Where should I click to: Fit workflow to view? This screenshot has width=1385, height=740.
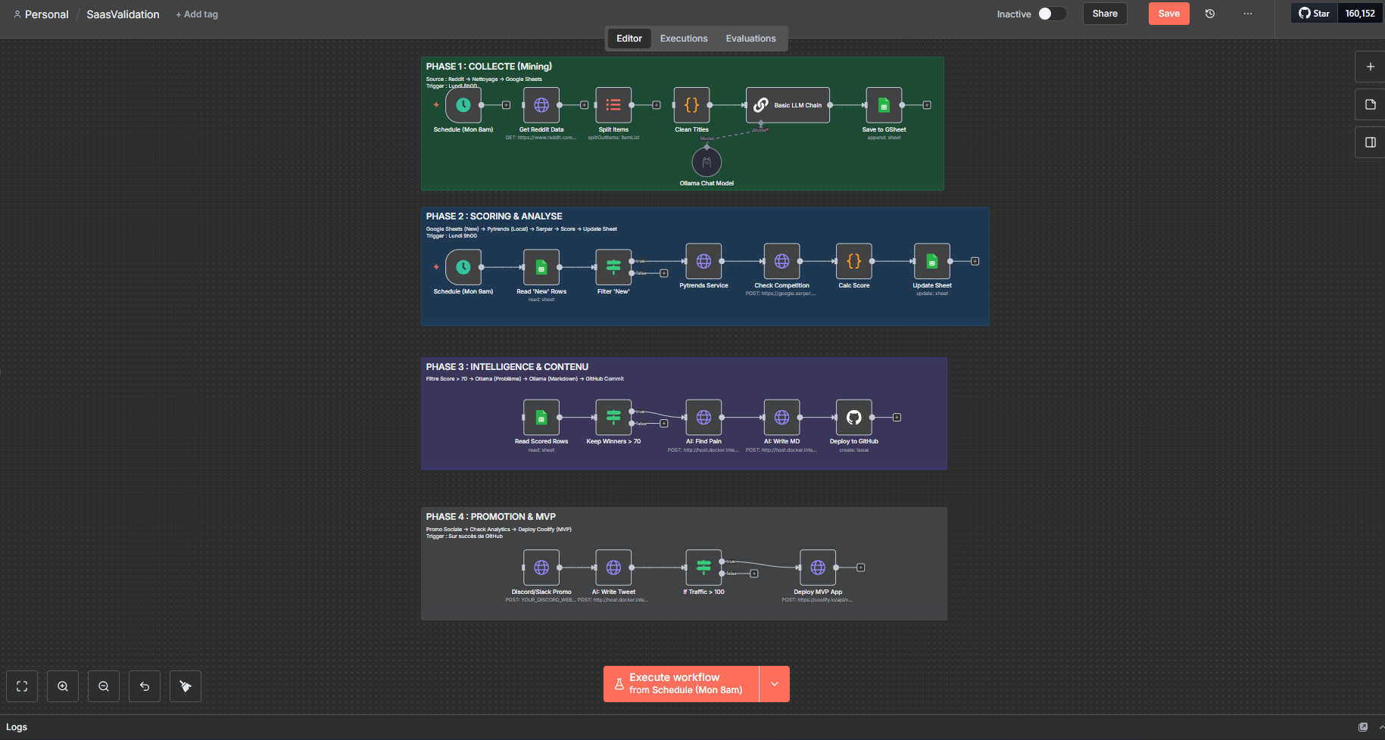[22, 686]
